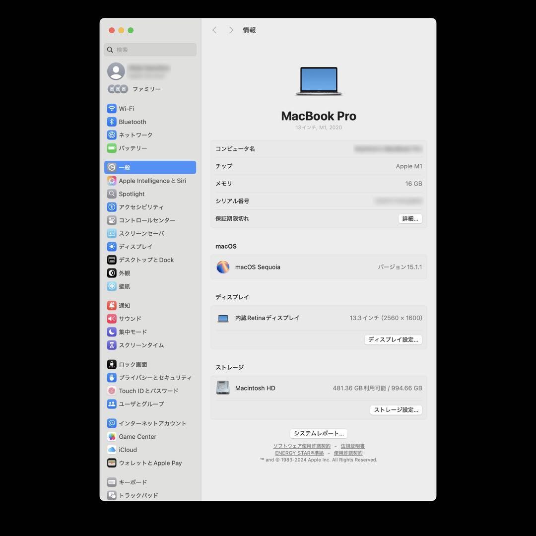This screenshot has height=536, width=536.
Task: Go back with the left chevron
Action: coord(214,30)
